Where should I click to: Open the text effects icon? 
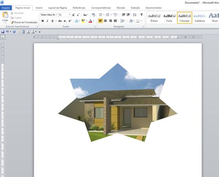[x=77, y=21]
